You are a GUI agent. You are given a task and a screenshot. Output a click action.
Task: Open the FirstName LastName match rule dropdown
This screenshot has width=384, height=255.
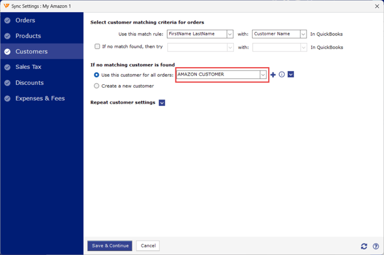point(229,34)
